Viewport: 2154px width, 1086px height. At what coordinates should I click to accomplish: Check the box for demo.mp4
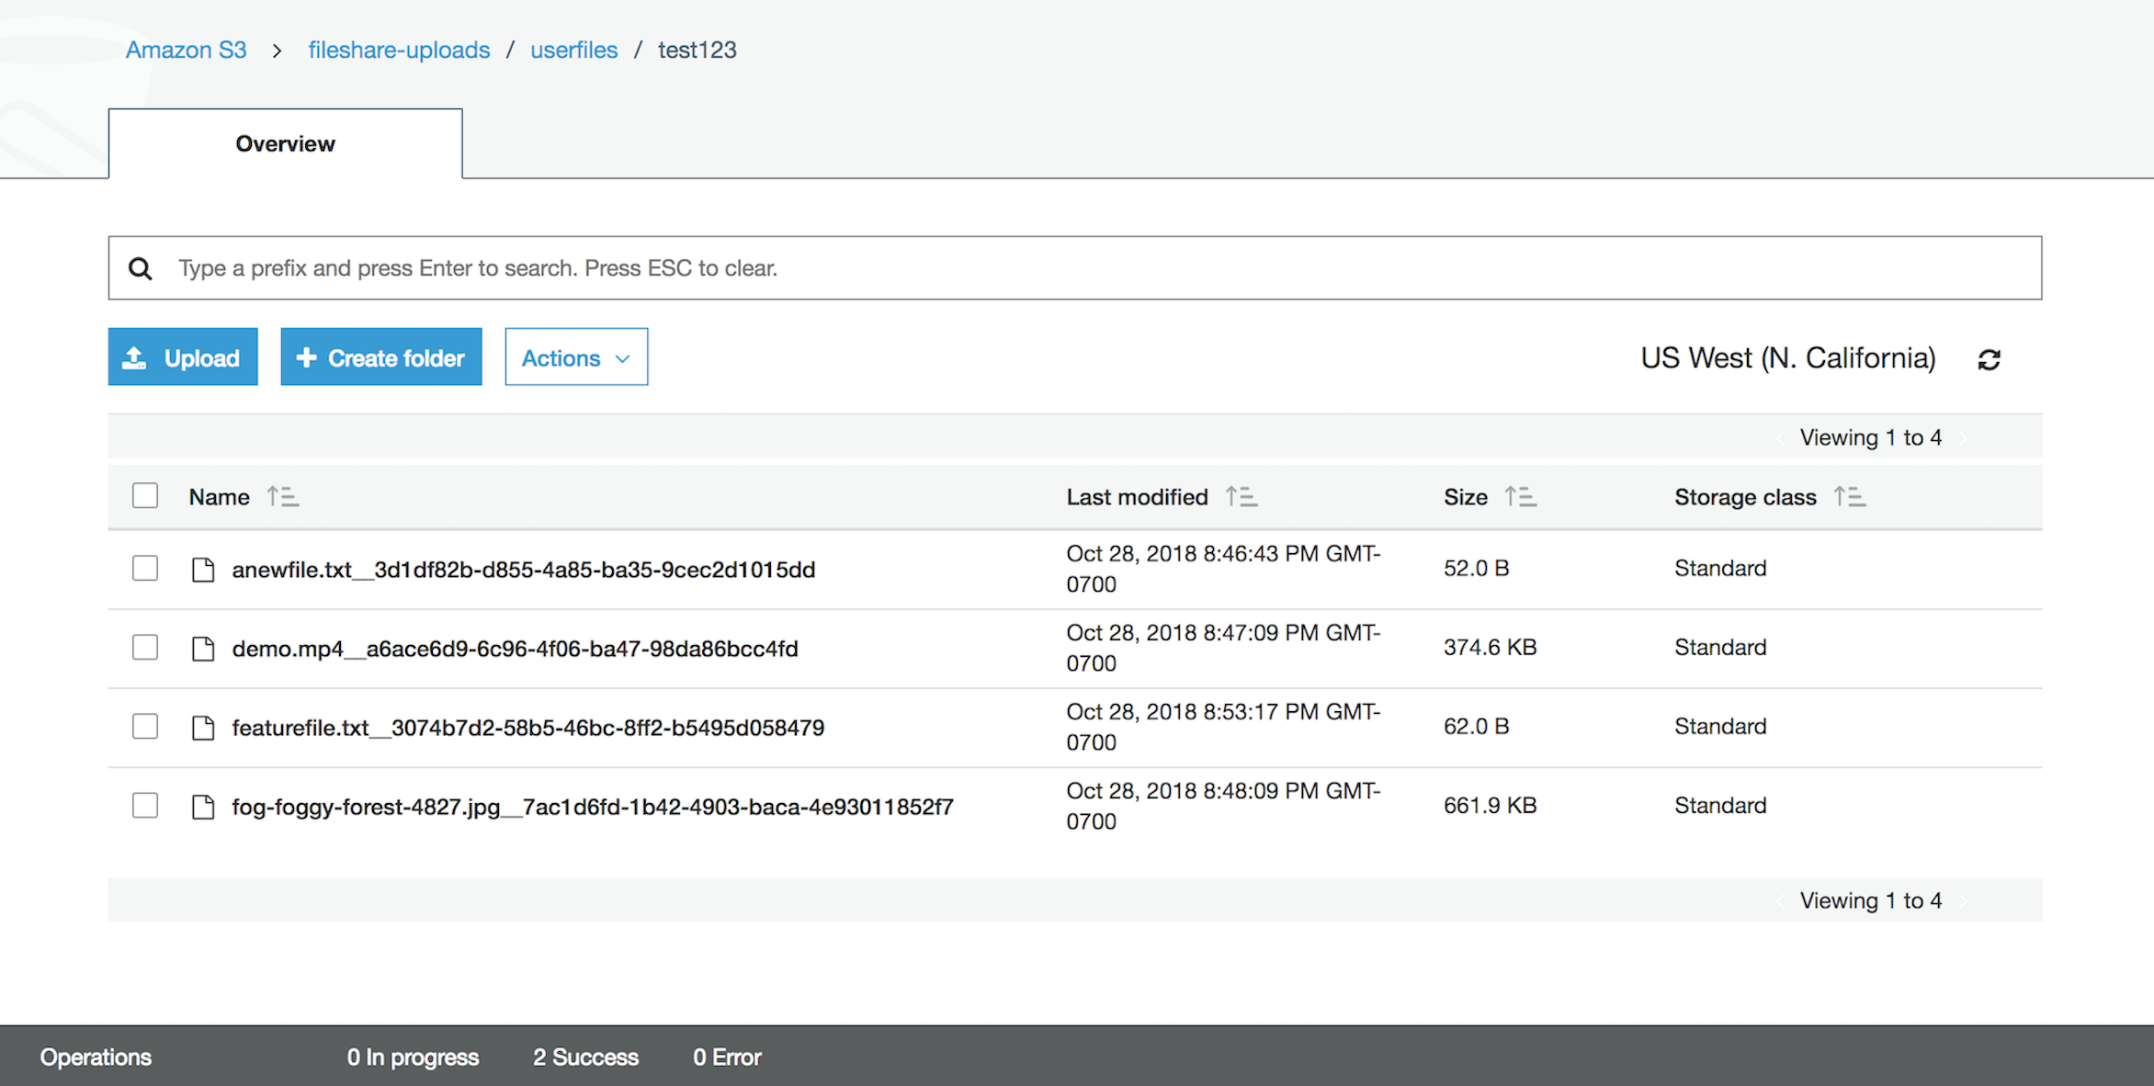tap(145, 647)
